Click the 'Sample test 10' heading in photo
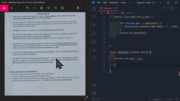This screenshot has height=101, width=180. (43, 13)
